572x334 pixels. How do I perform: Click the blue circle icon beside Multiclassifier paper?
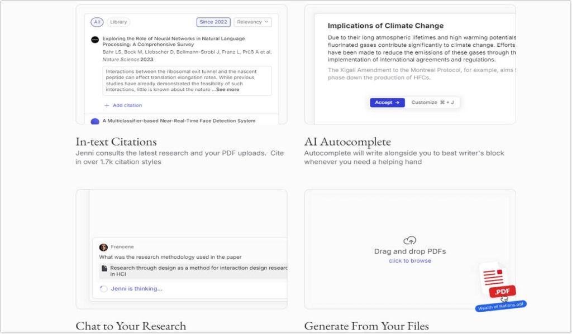95,122
